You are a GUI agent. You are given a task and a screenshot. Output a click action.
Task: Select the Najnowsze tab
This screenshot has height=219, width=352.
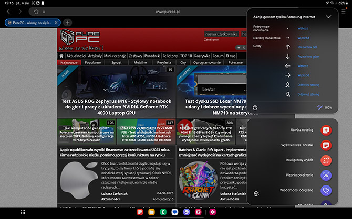click(69, 63)
